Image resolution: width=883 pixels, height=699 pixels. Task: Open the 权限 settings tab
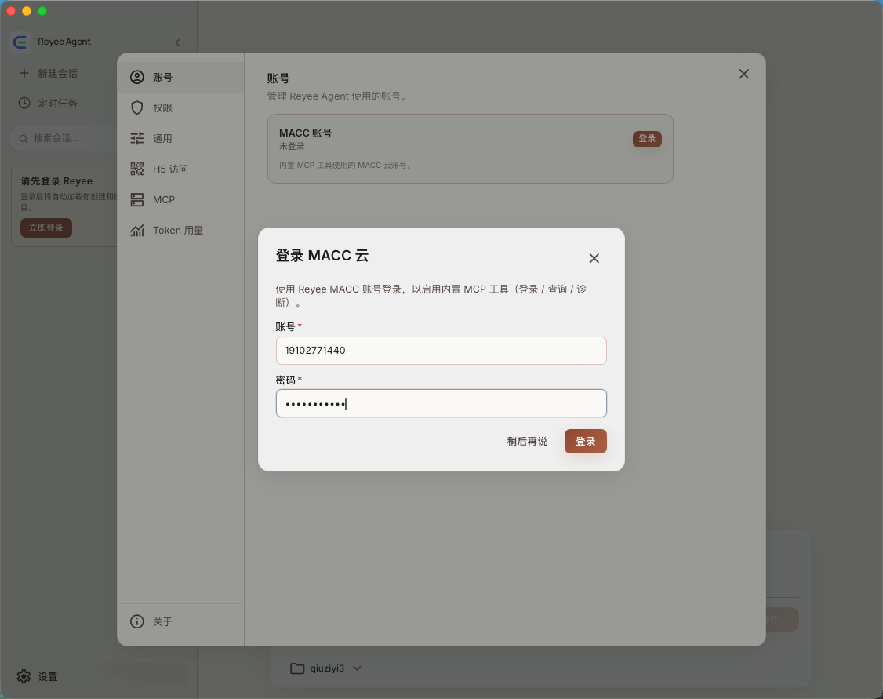(x=180, y=107)
